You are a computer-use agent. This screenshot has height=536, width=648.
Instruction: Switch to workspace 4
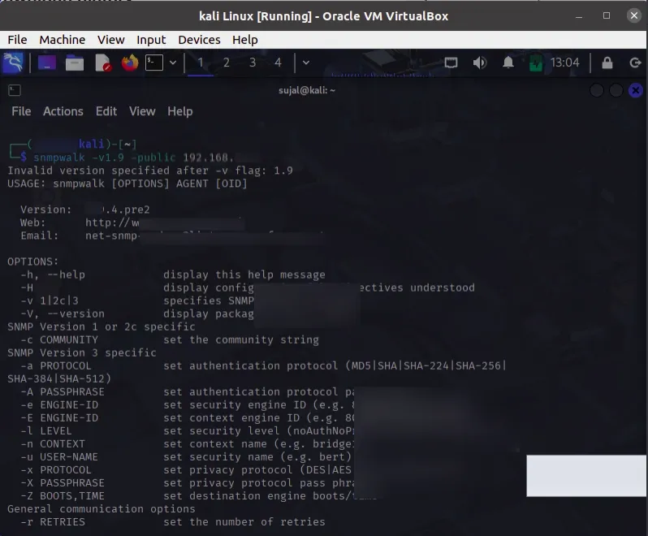click(x=279, y=63)
